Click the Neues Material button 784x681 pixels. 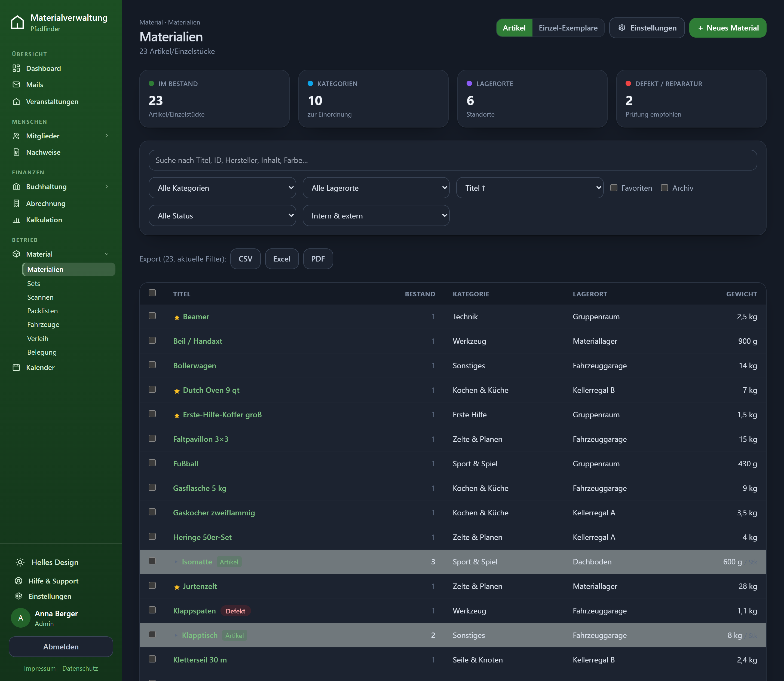(728, 28)
